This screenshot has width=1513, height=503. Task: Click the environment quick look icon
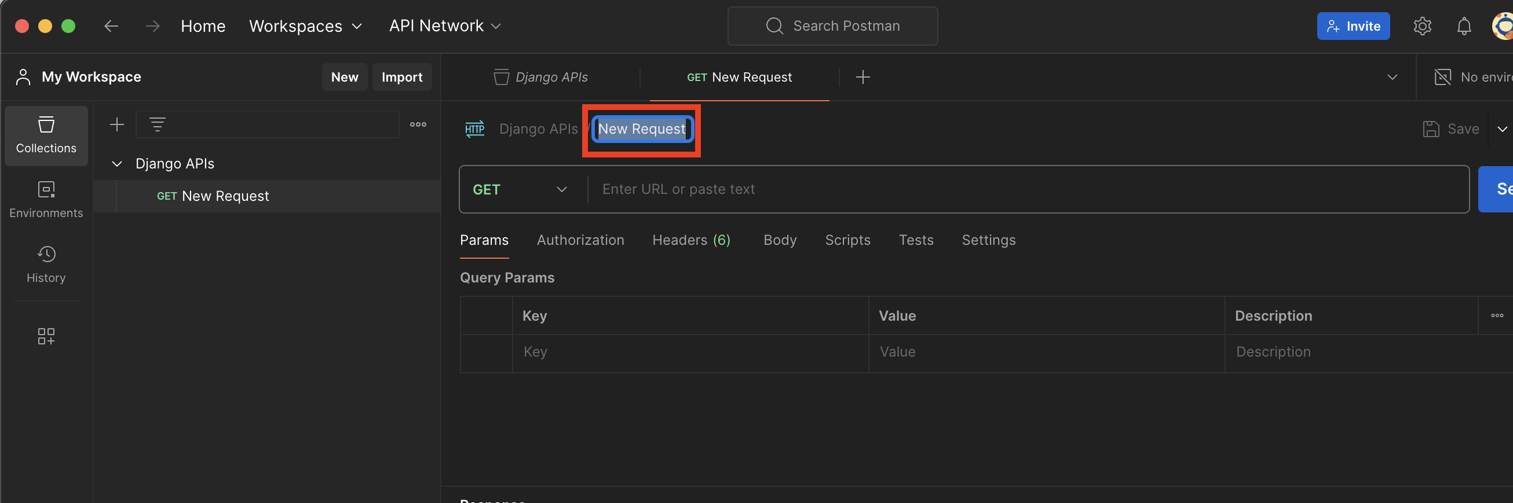point(1442,77)
